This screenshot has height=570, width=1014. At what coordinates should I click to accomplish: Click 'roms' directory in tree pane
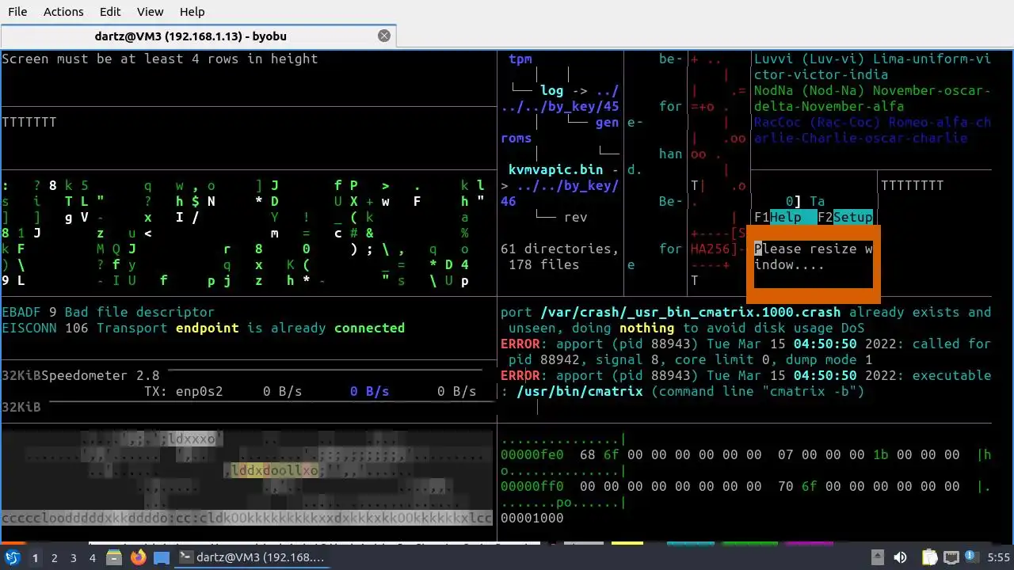516,138
